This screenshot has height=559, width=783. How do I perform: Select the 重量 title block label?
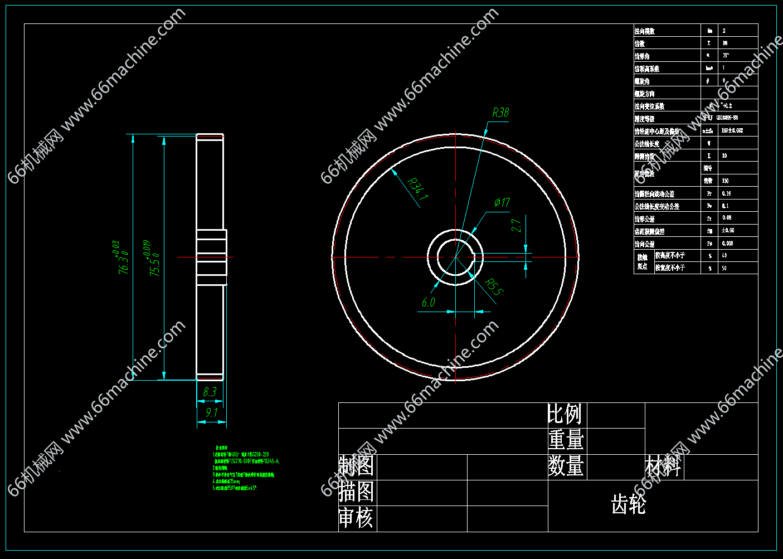point(566,440)
